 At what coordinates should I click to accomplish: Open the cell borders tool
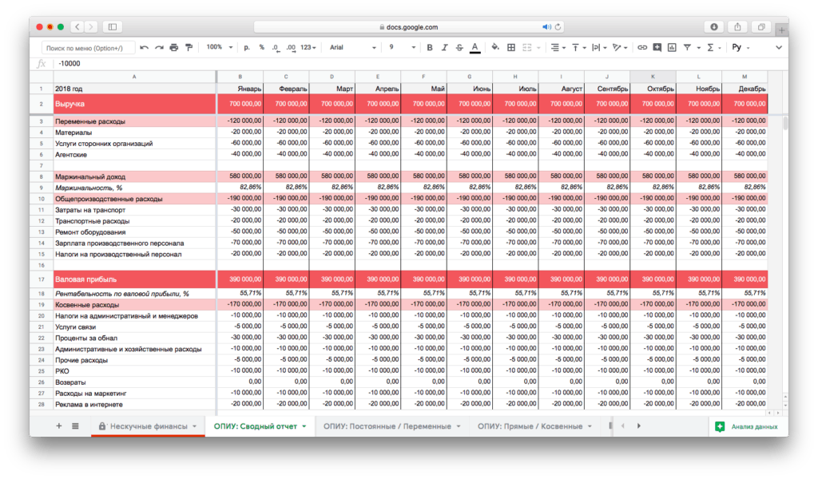point(511,47)
